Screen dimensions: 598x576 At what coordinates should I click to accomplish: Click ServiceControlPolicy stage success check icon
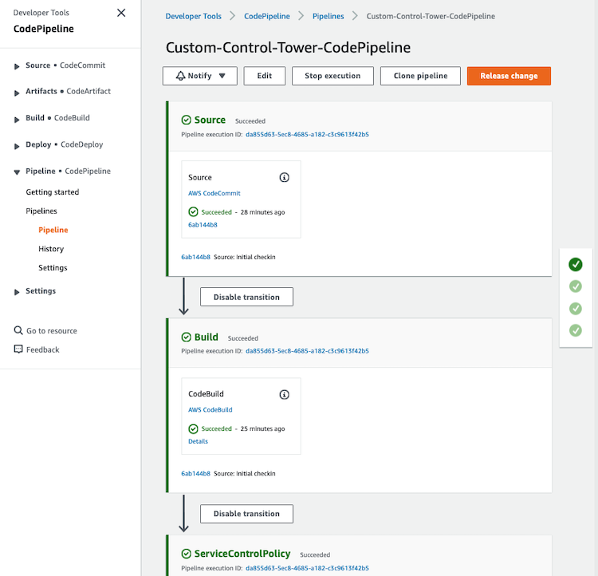click(186, 554)
